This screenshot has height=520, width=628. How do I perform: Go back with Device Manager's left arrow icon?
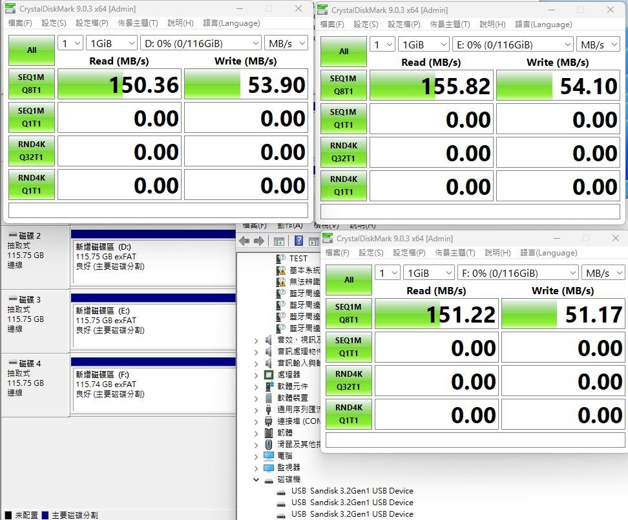244,241
